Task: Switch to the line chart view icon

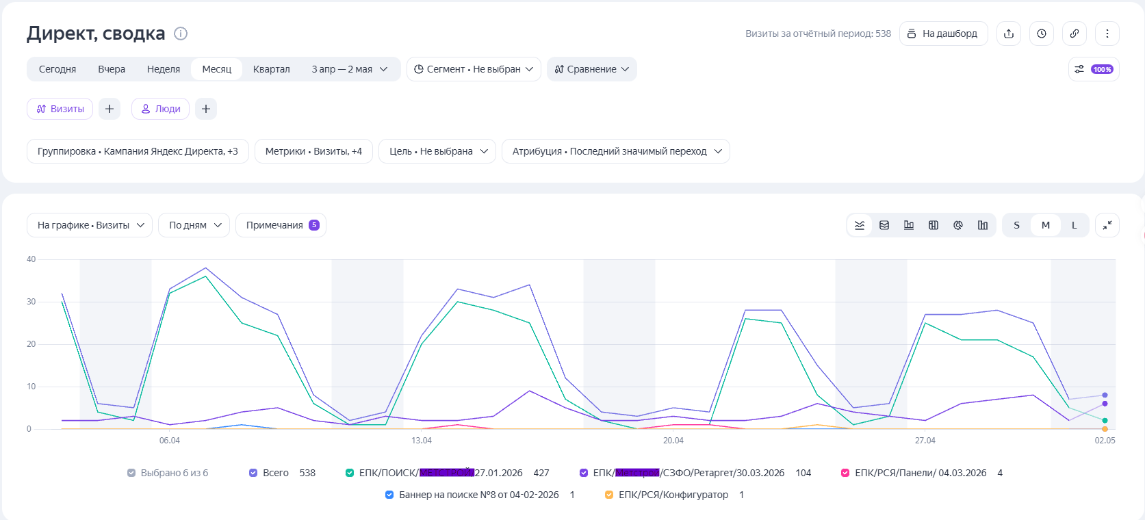Action: [860, 225]
